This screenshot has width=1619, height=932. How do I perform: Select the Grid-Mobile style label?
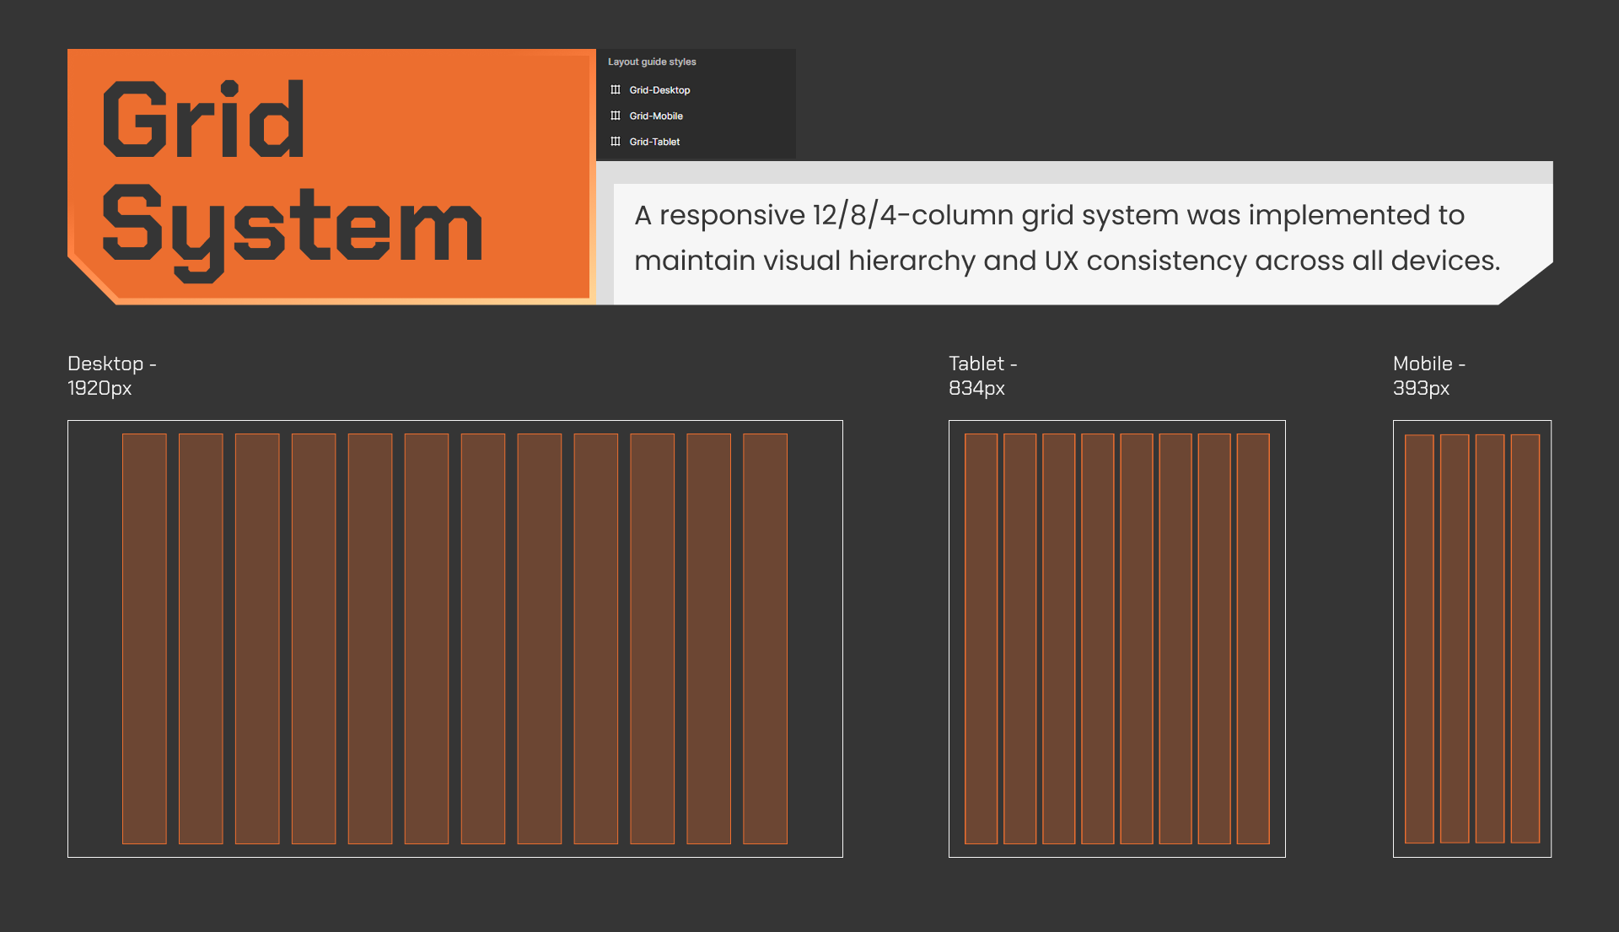click(x=656, y=116)
